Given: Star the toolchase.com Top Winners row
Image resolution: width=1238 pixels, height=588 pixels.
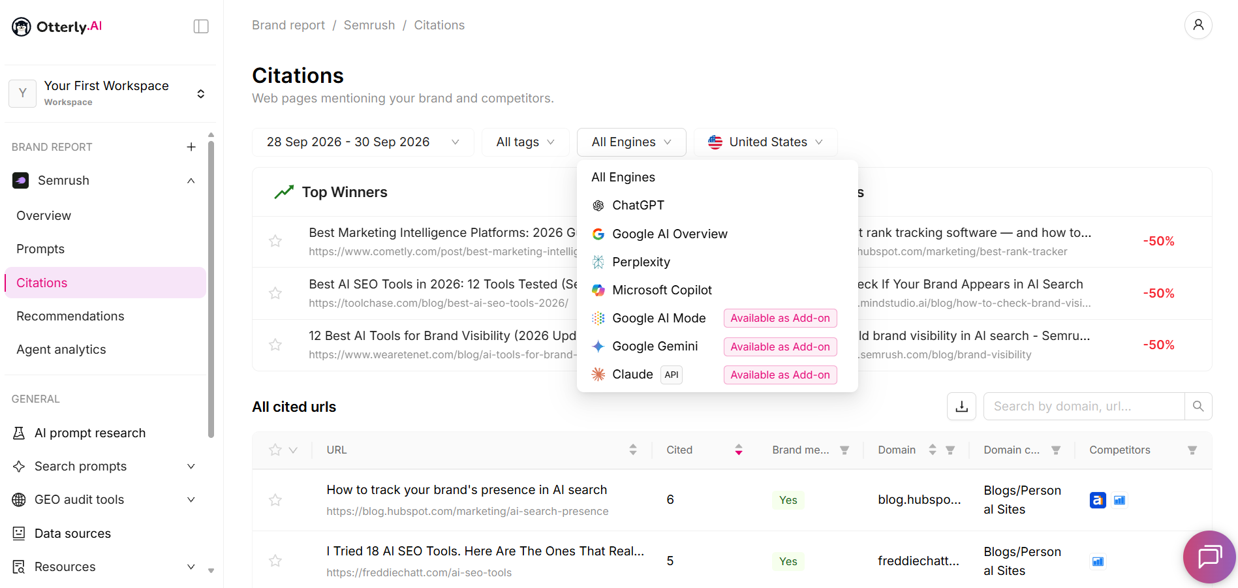Looking at the screenshot, I should [x=275, y=293].
